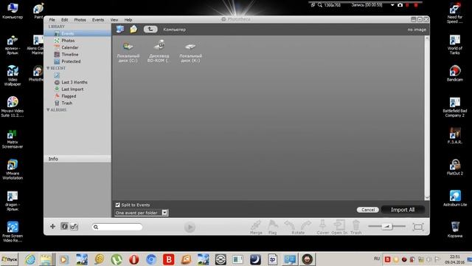Open FlatOut 2 desktop shortcut
Screen dimensions: 472x266
[x=455, y=168]
